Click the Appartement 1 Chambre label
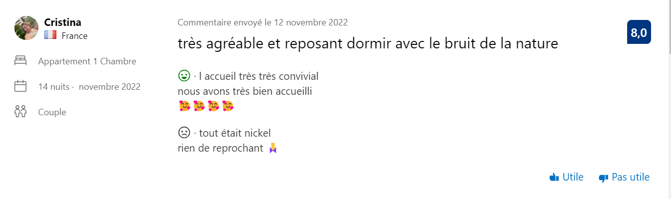671x199 pixels. (87, 61)
